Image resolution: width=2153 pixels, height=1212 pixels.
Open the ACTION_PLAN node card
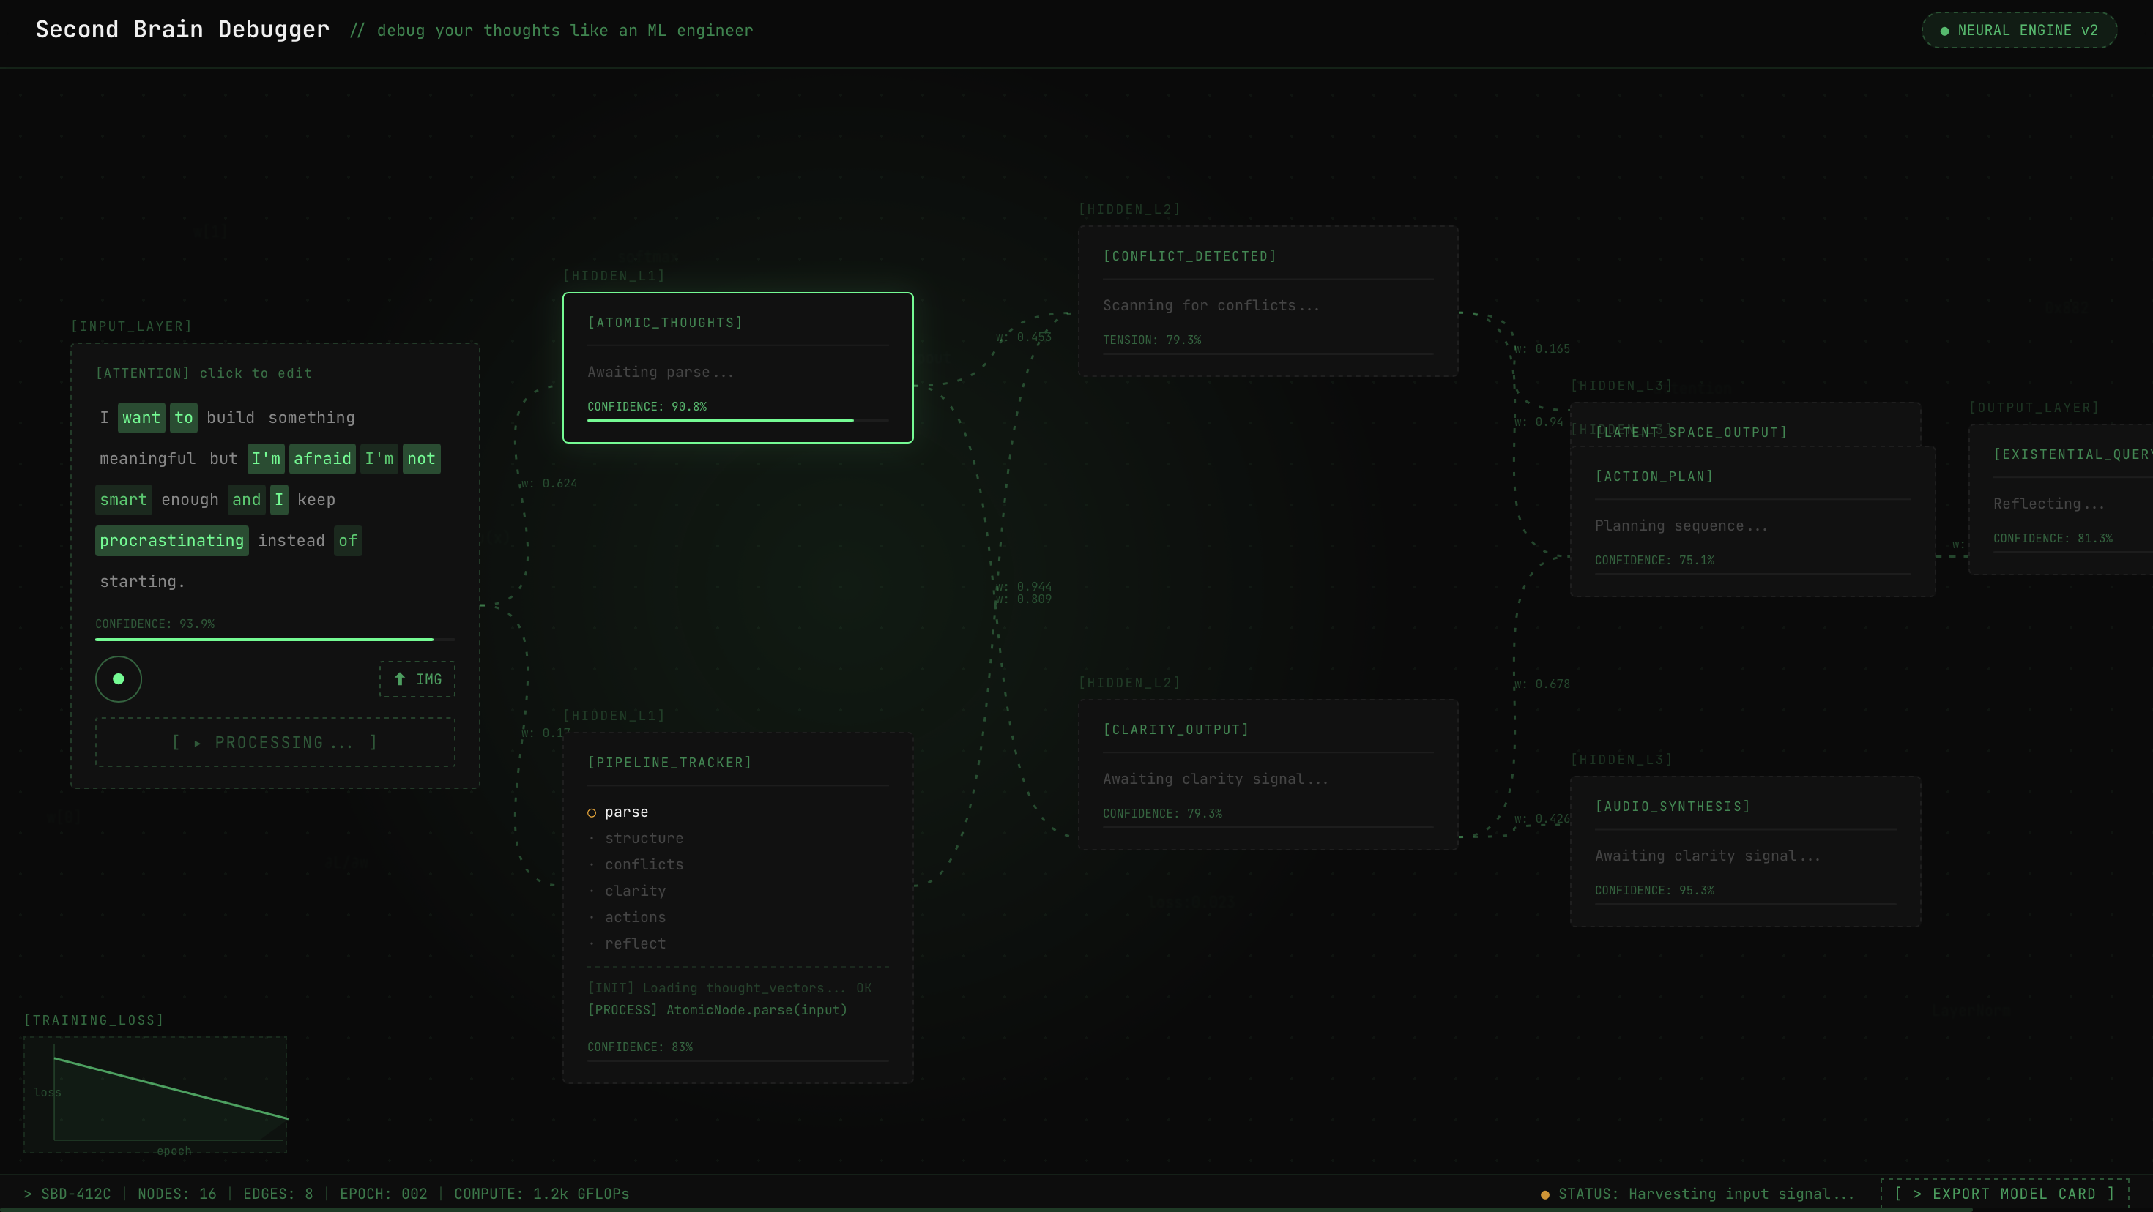(x=1752, y=521)
